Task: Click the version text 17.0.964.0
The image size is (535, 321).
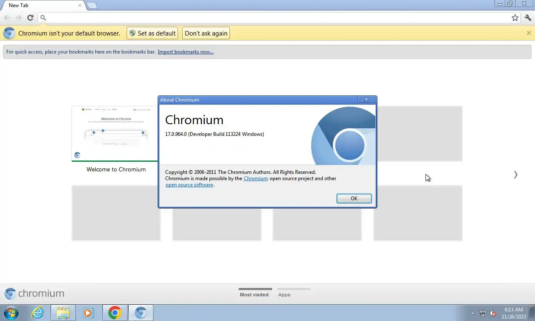Action: [x=214, y=134]
